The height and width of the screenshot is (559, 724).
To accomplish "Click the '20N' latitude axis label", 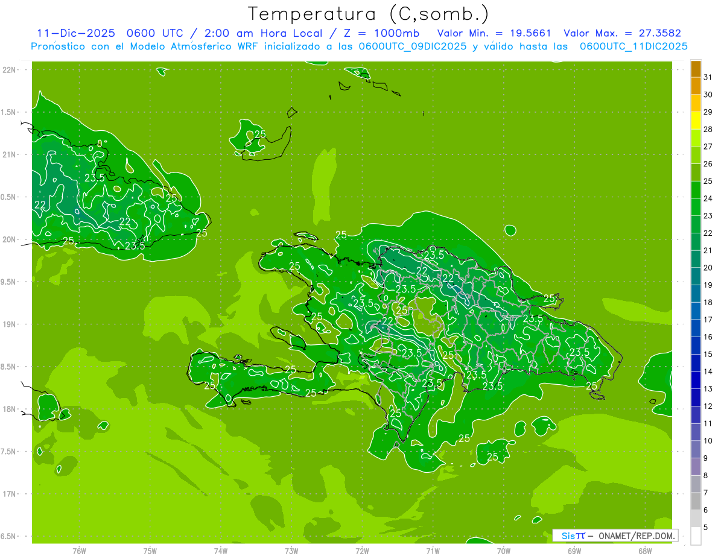I will [10, 239].
